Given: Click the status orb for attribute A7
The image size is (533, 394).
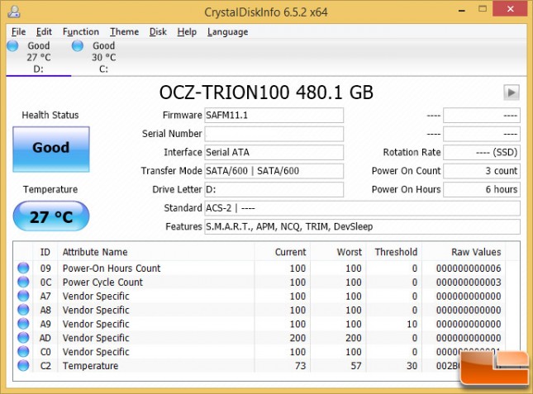Looking at the screenshot, I should click(x=23, y=296).
